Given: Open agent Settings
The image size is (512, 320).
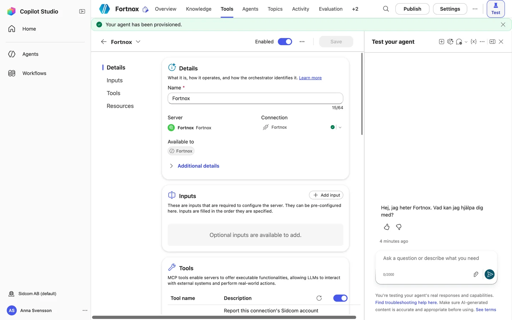Looking at the screenshot, I should pos(450,9).
